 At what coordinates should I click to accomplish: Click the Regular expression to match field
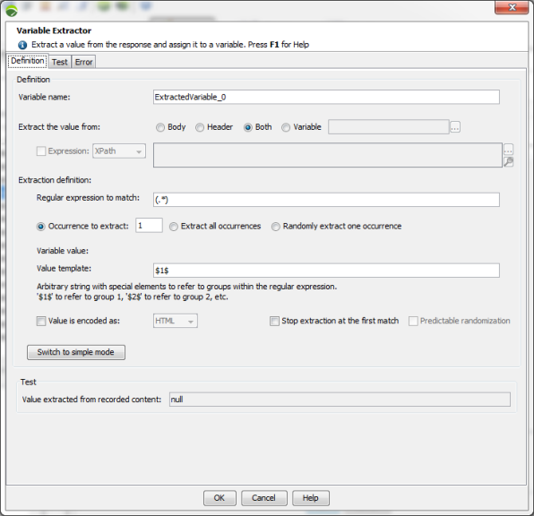tap(326, 200)
